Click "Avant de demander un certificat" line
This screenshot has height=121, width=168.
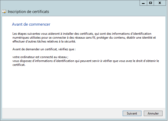pyautogui.click(x=44, y=49)
